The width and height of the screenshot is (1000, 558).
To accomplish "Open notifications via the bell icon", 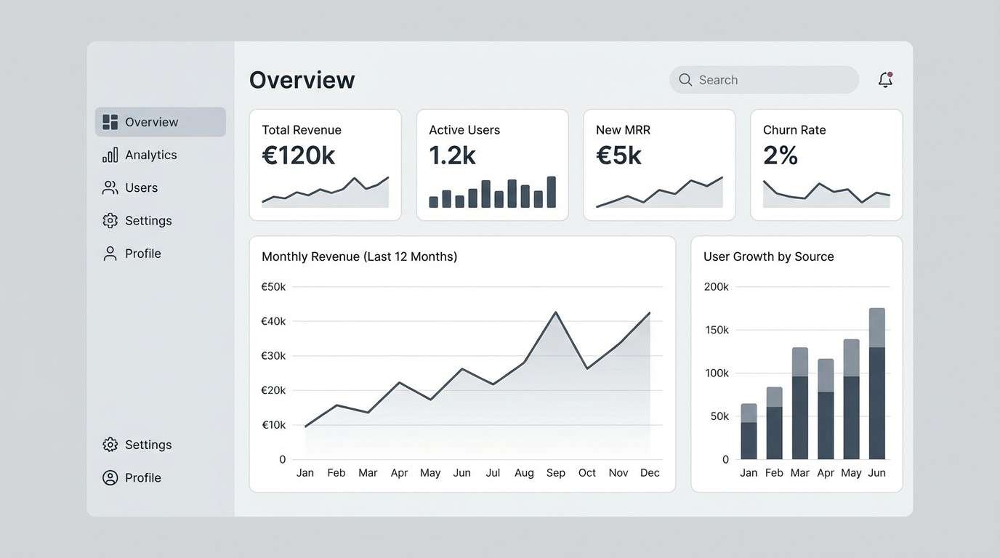I will click(884, 79).
